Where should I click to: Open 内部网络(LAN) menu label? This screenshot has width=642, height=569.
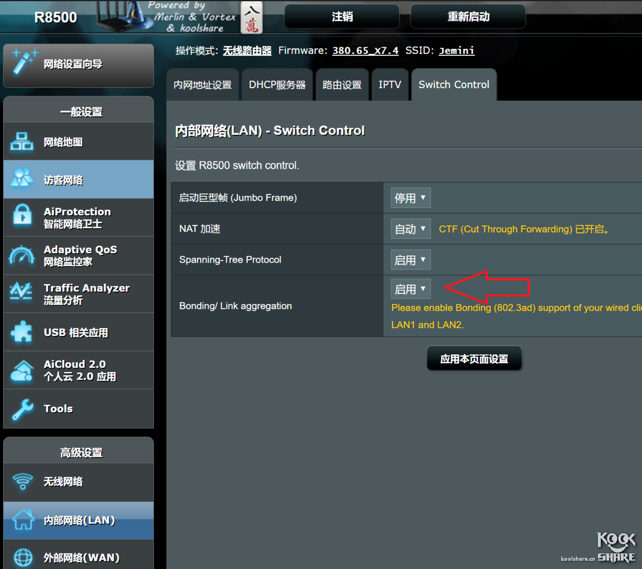(x=79, y=520)
